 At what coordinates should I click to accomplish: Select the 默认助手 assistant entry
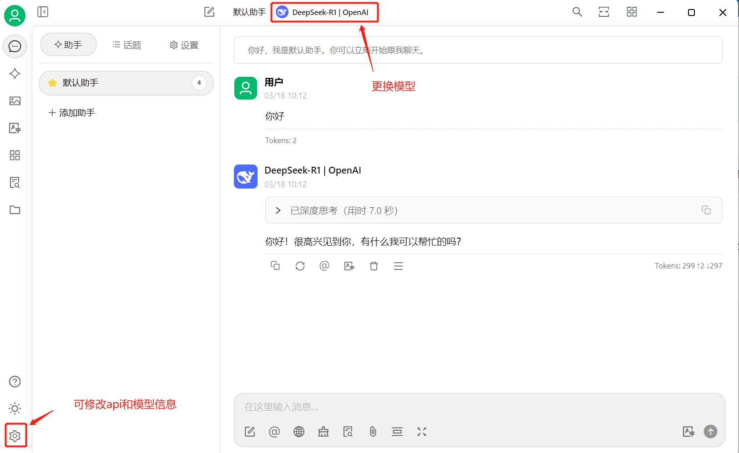(118, 83)
